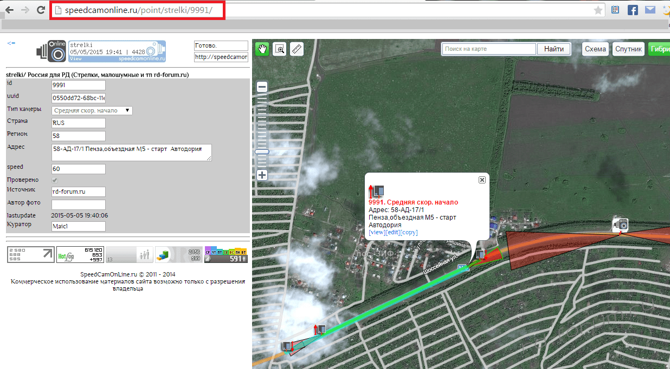This screenshot has width=670, height=369.
Task: Open the Facebook browser extension
Action: click(x=633, y=10)
